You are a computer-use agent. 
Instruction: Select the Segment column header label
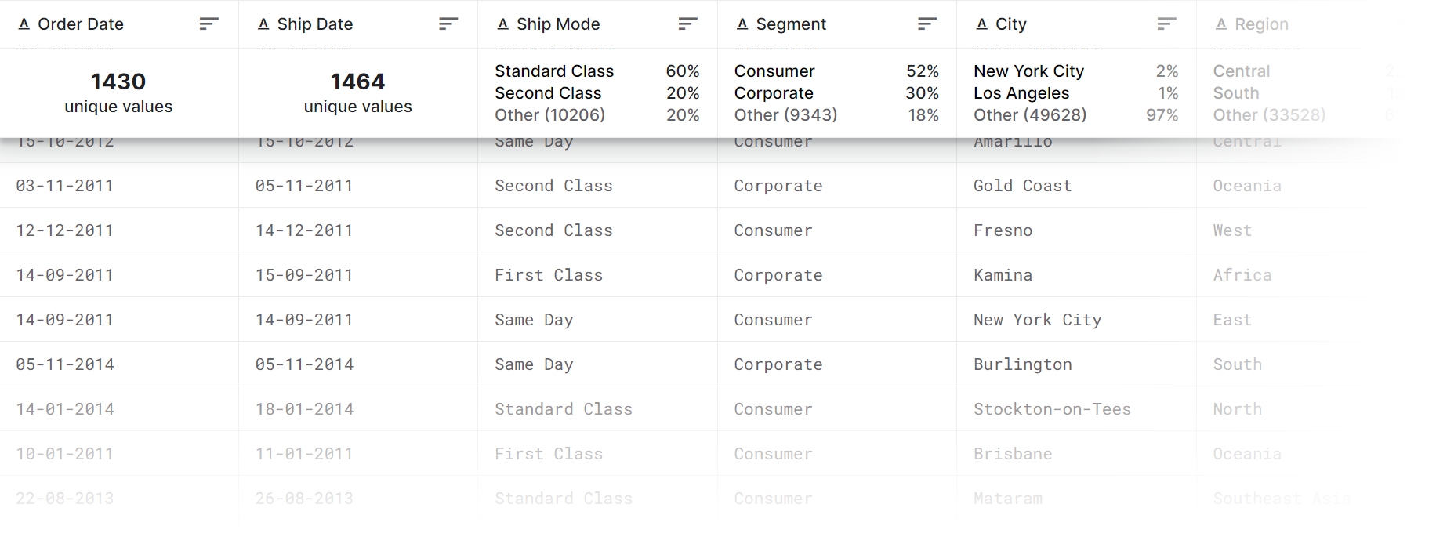pyautogui.click(x=790, y=24)
